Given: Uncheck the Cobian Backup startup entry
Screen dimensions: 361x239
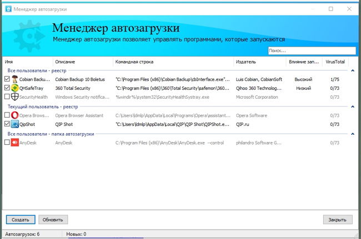Looking at the screenshot, I should (x=7, y=79).
